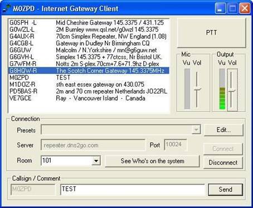Screen dimensions: 253x208
Task: Click the Output group label
Action: [x=225, y=55]
